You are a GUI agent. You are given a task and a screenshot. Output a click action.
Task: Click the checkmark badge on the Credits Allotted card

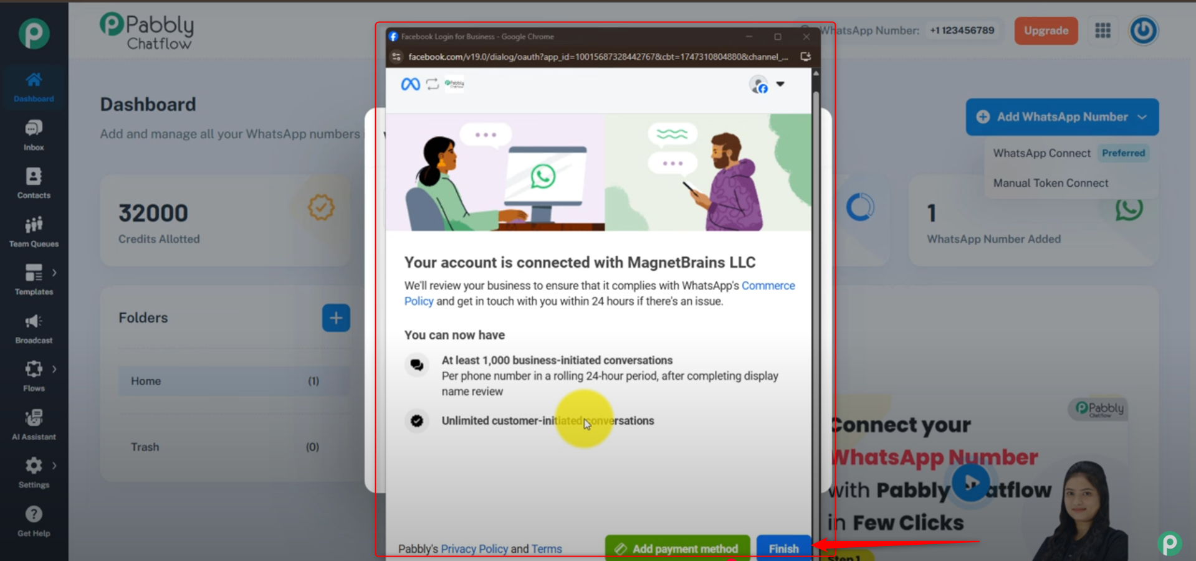(321, 207)
